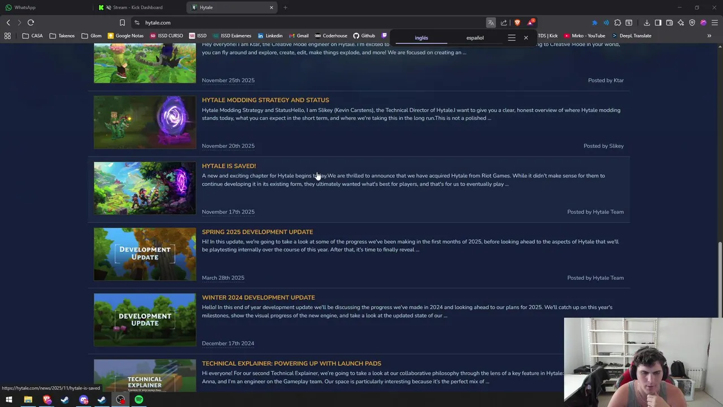Open Google Notas bookmark
The image size is (723, 407).
click(125, 36)
